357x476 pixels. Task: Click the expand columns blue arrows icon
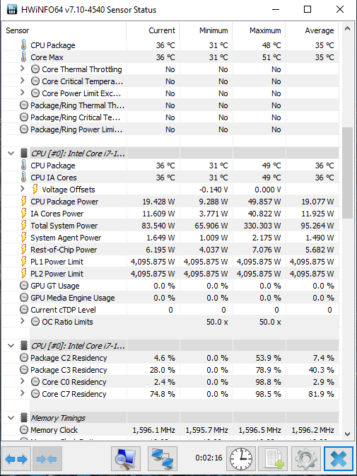(x=16, y=459)
